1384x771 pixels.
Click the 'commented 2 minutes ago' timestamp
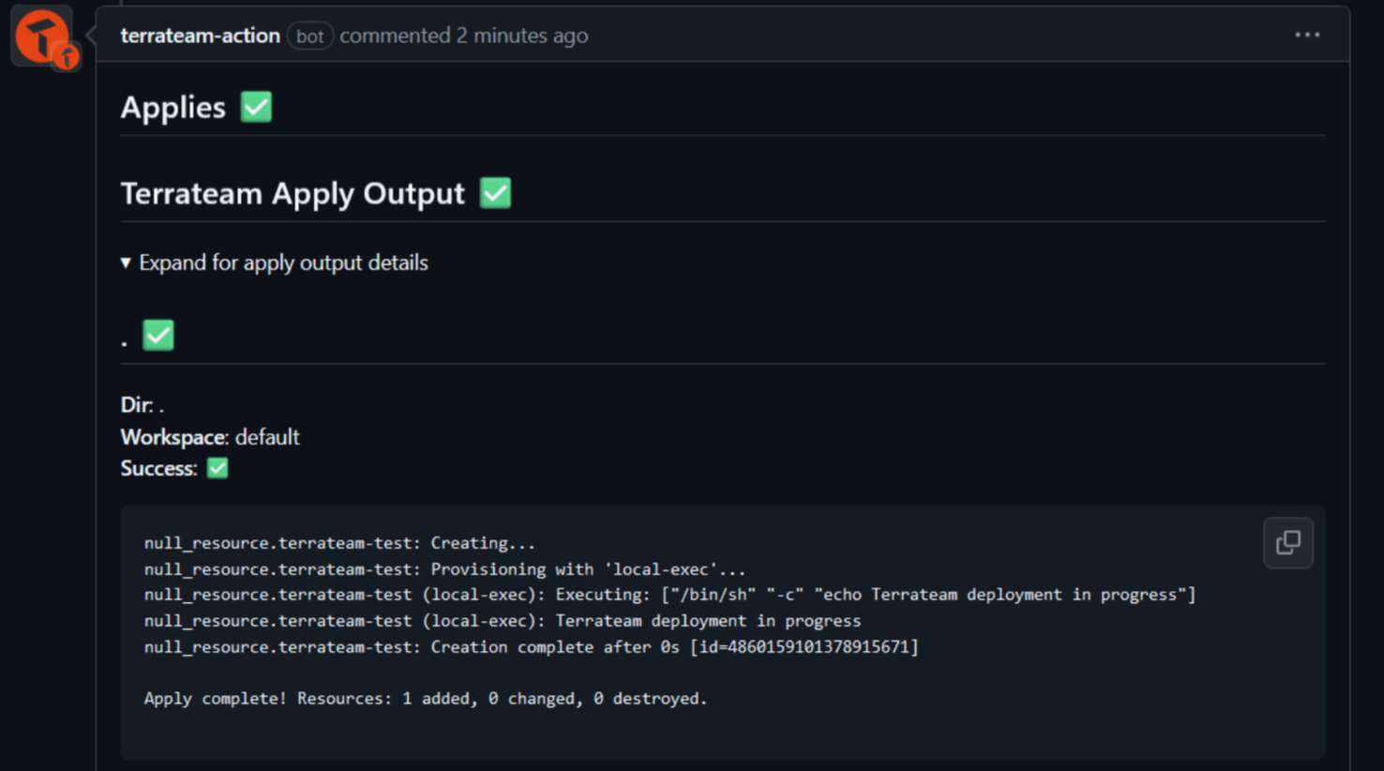463,36
